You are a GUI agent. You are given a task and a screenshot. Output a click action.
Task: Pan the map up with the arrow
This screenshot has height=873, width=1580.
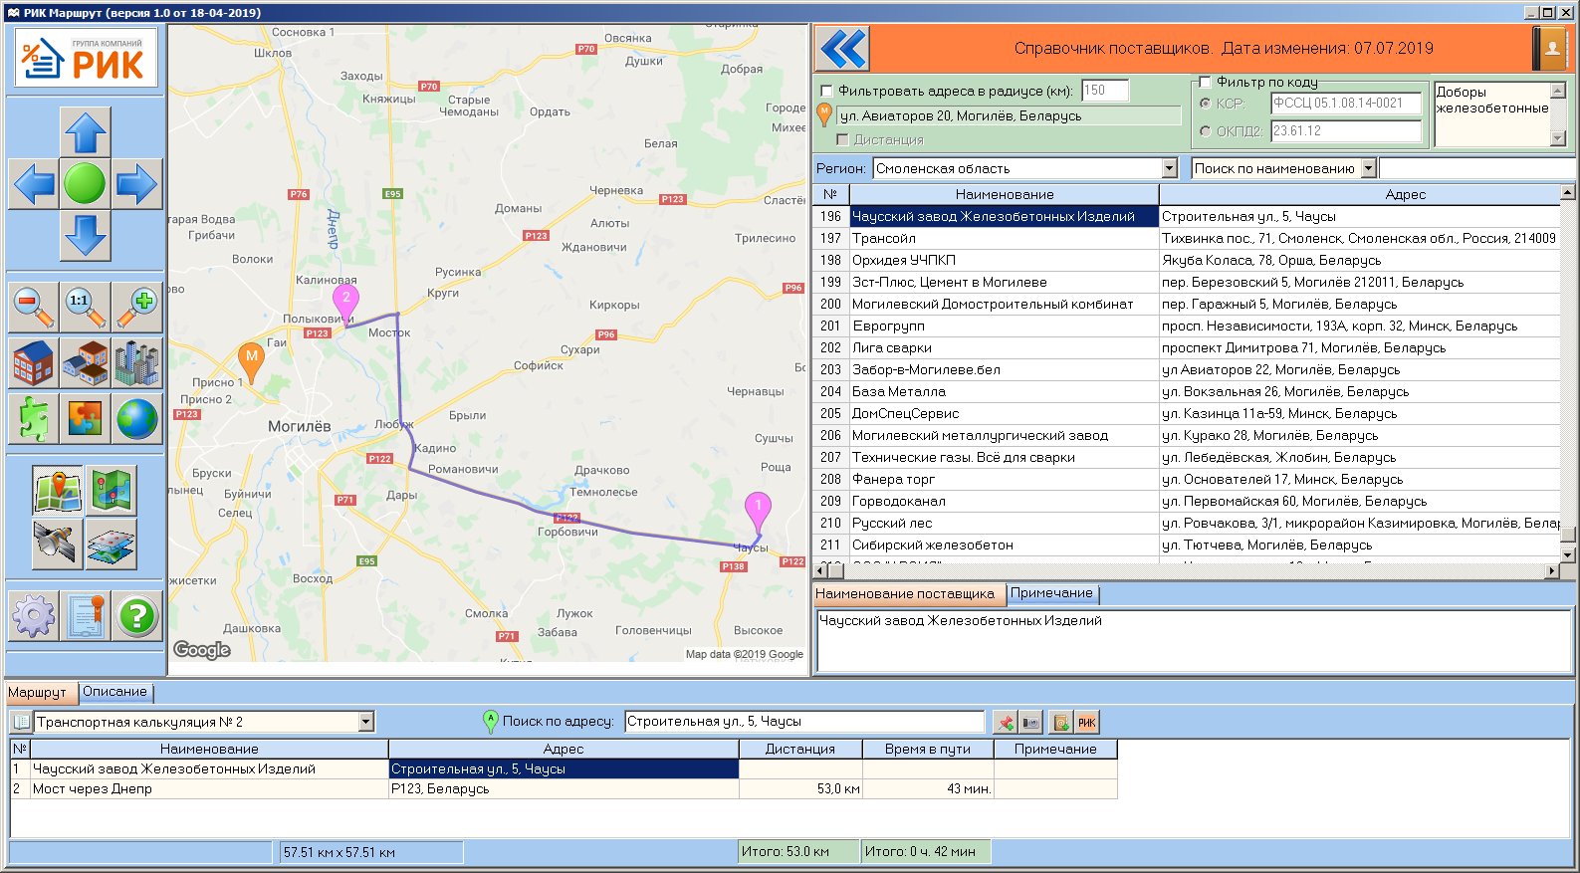click(x=85, y=132)
